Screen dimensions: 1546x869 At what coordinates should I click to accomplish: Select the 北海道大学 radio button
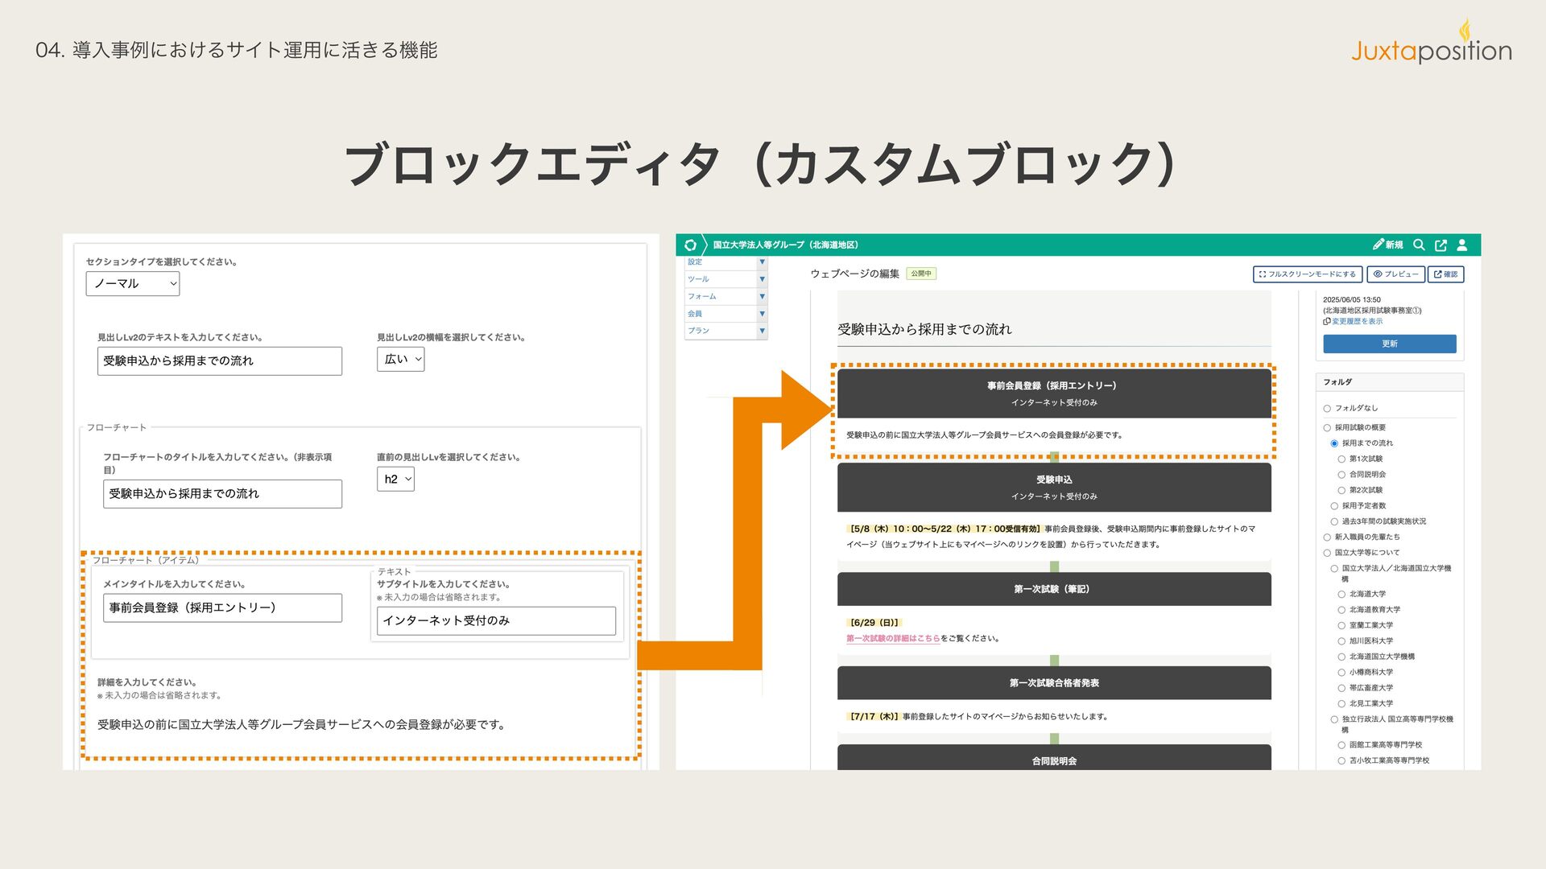coord(1341,595)
